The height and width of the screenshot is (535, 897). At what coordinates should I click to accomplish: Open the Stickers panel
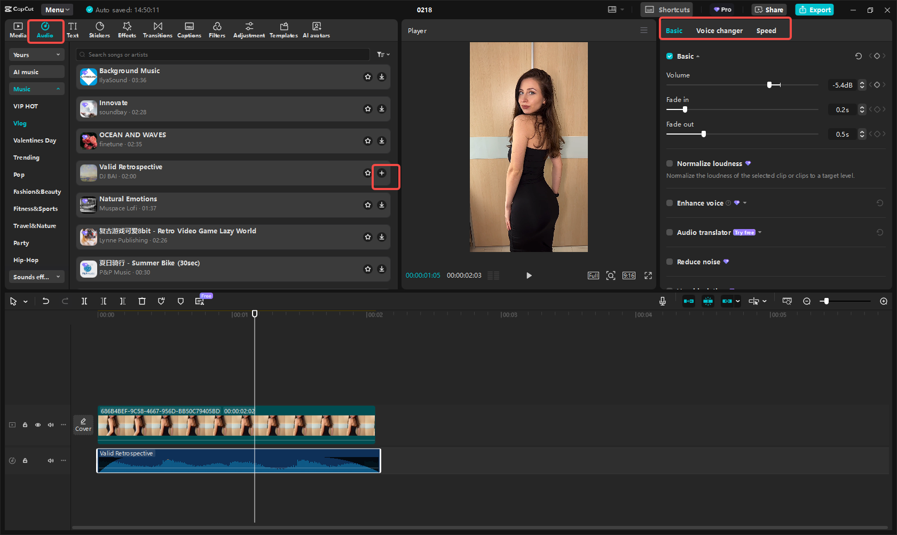(99, 30)
